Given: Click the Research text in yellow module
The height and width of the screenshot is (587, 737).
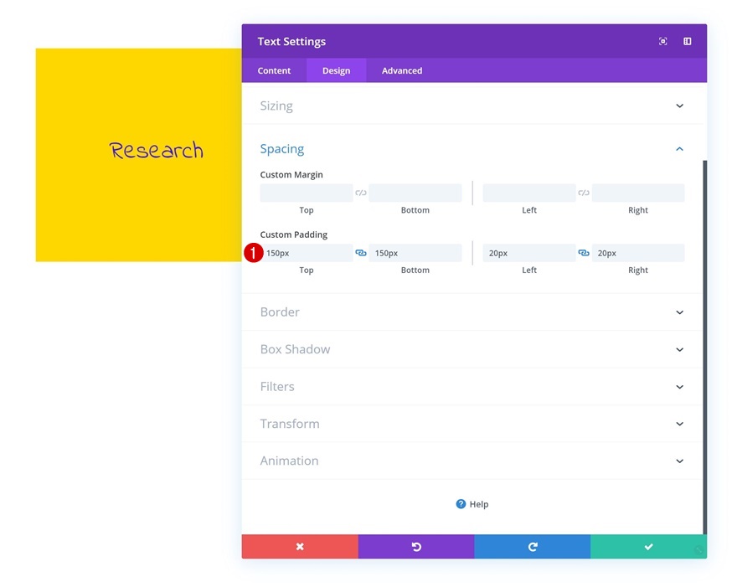Looking at the screenshot, I should coord(157,150).
